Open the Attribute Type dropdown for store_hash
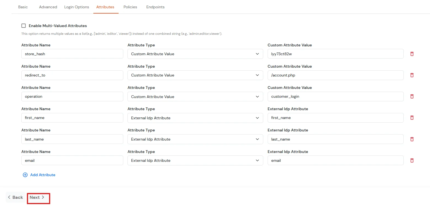 (x=195, y=54)
